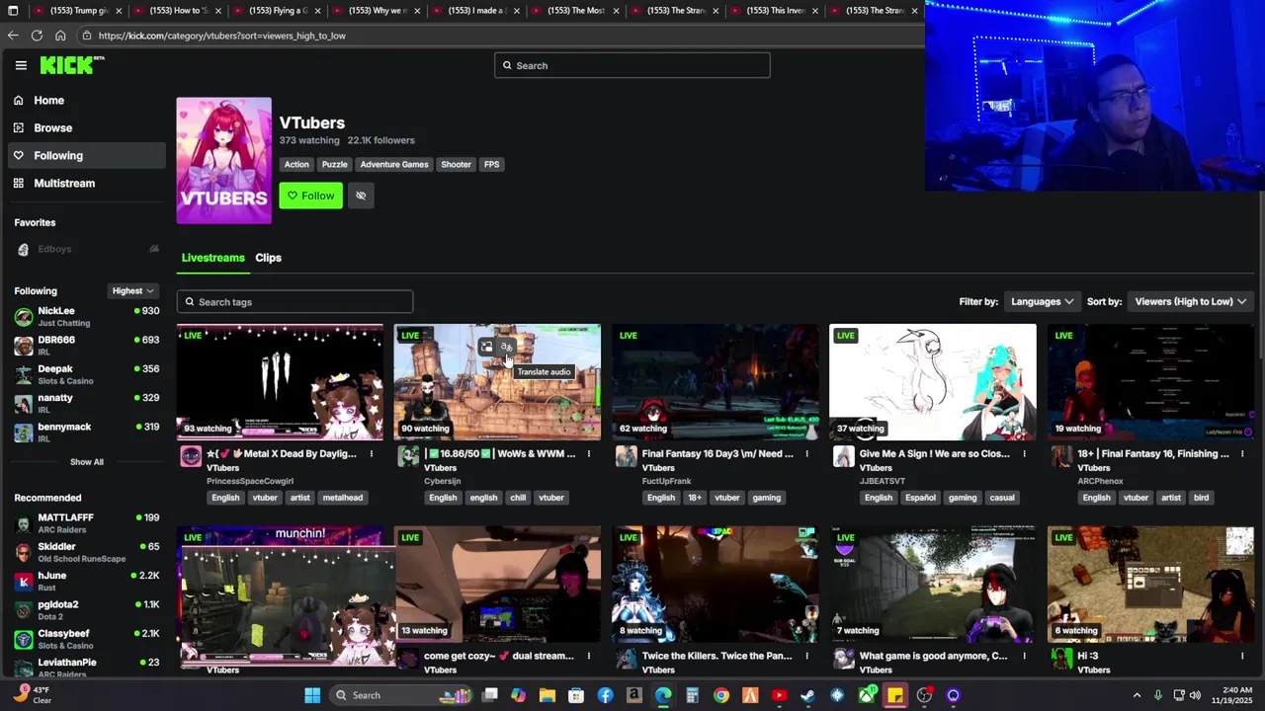Open the Languages filter dropdown
1265x711 pixels.
(1042, 301)
